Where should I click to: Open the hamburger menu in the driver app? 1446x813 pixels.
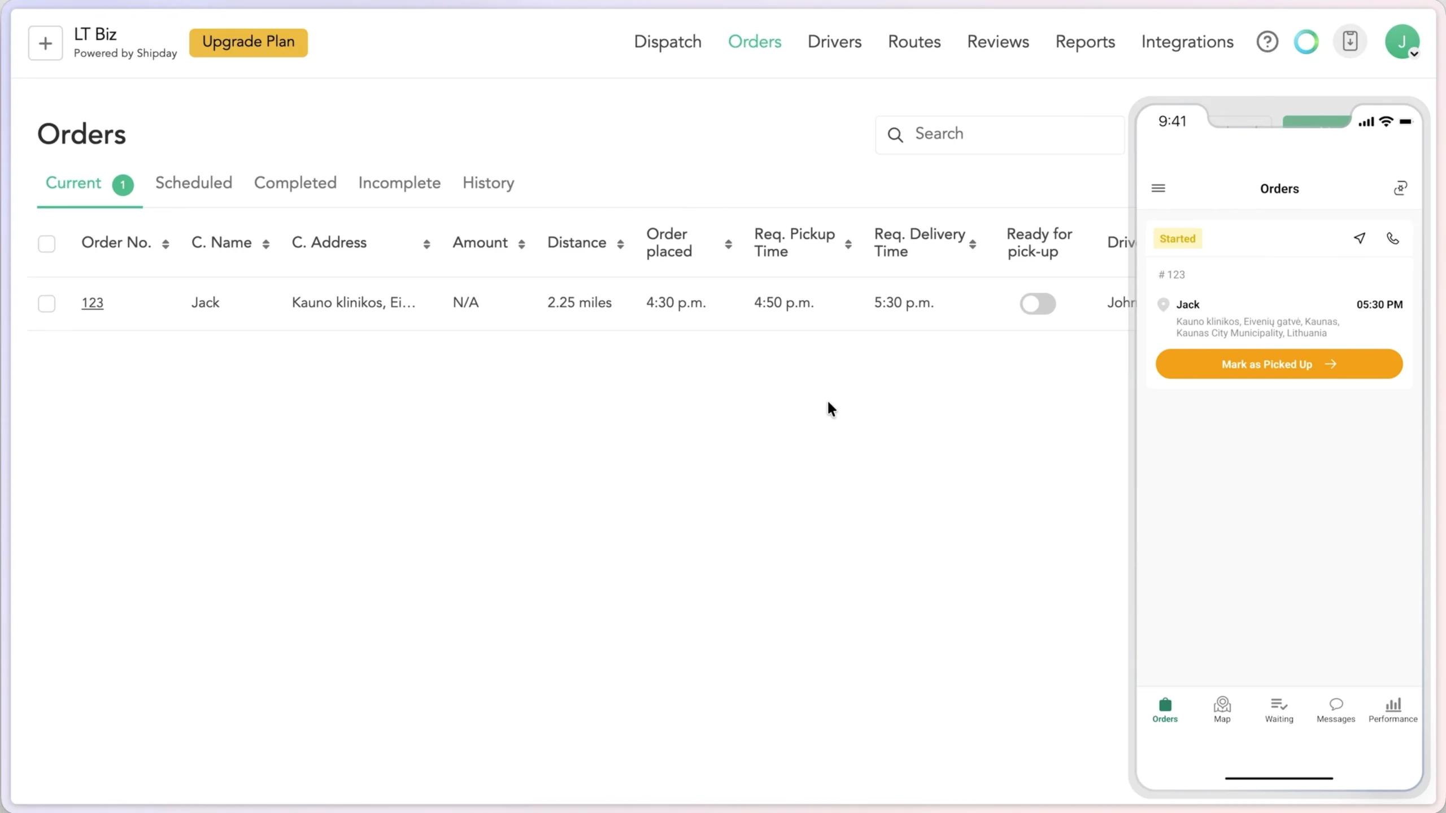point(1159,188)
